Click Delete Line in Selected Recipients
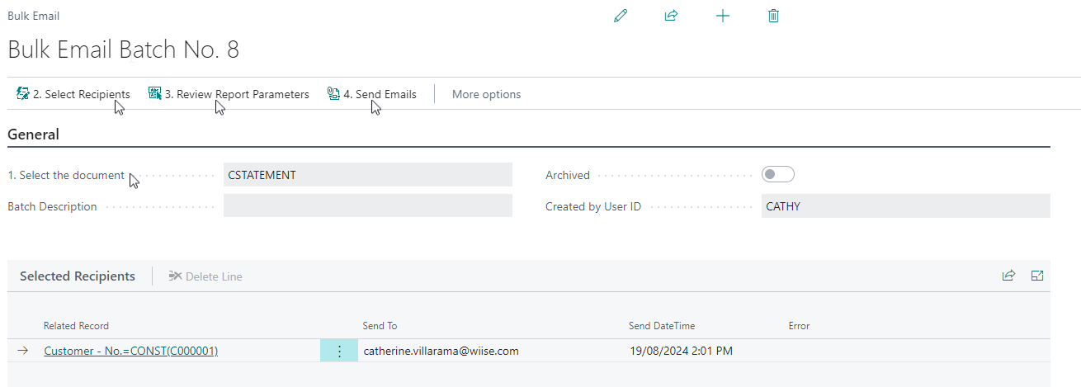The width and height of the screenshot is (1081, 387). tap(205, 276)
